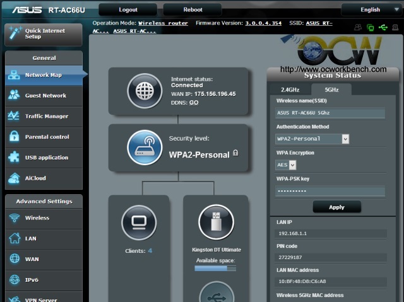Image resolution: width=404 pixels, height=302 pixels.
Task: Click the DDNS GO link
Action: point(194,103)
